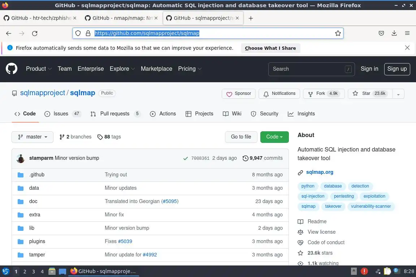Open the Star lists dropdown arrow
Image resolution: width=416 pixels, height=277 pixels.
point(398,94)
